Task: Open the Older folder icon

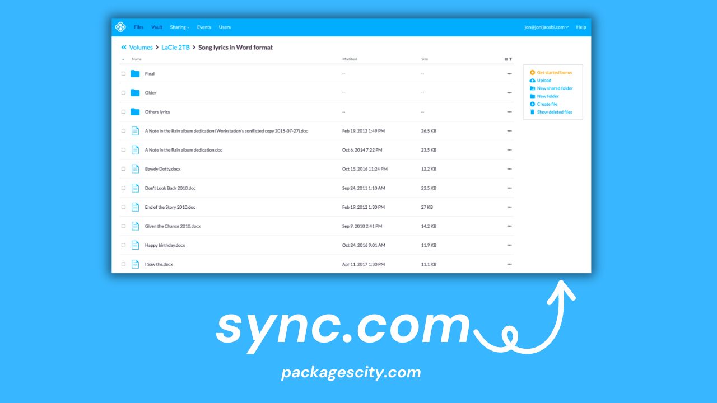Action: [135, 93]
